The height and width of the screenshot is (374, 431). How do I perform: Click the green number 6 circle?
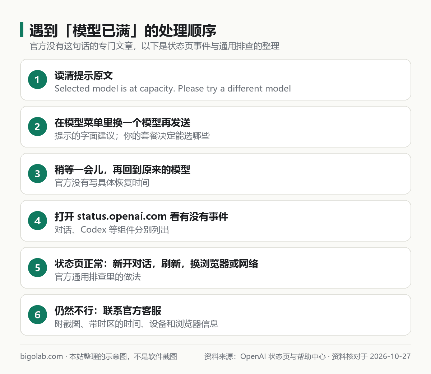point(37,315)
